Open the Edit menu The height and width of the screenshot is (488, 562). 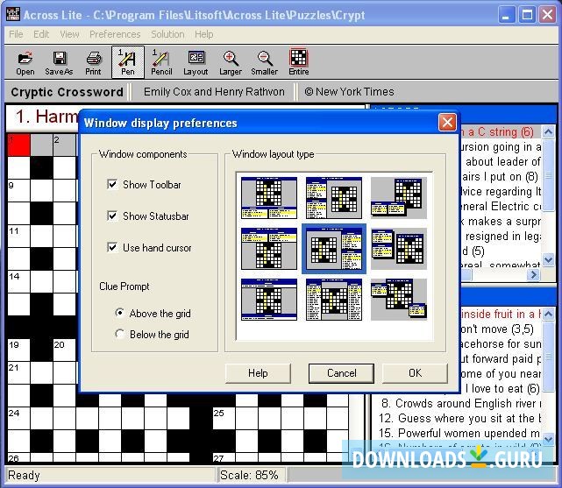(x=41, y=34)
